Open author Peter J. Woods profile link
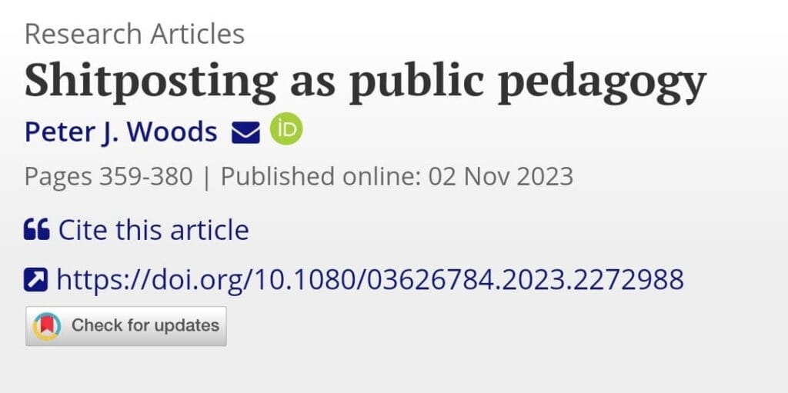This screenshot has height=393, width=788. pyautogui.click(x=121, y=132)
